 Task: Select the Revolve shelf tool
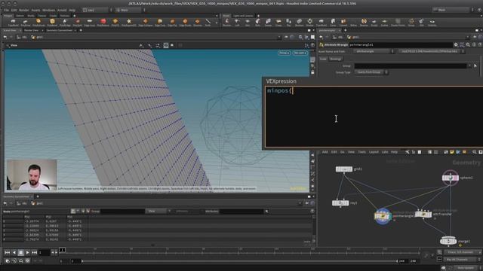[x=226, y=22]
